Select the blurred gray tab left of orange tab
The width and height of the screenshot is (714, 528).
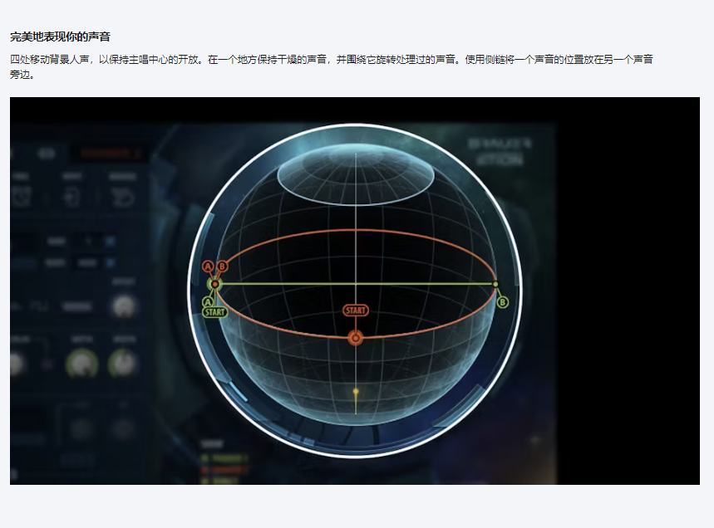[47, 154]
